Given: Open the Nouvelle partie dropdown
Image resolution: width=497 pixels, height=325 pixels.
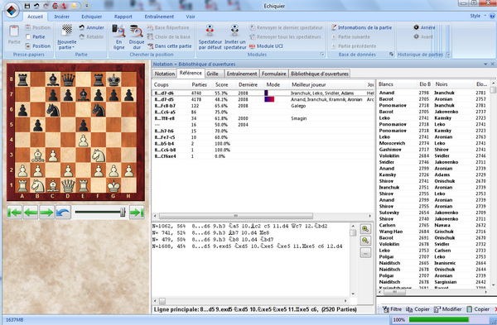Looking at the screenshot, I should [x=67, y=45].
